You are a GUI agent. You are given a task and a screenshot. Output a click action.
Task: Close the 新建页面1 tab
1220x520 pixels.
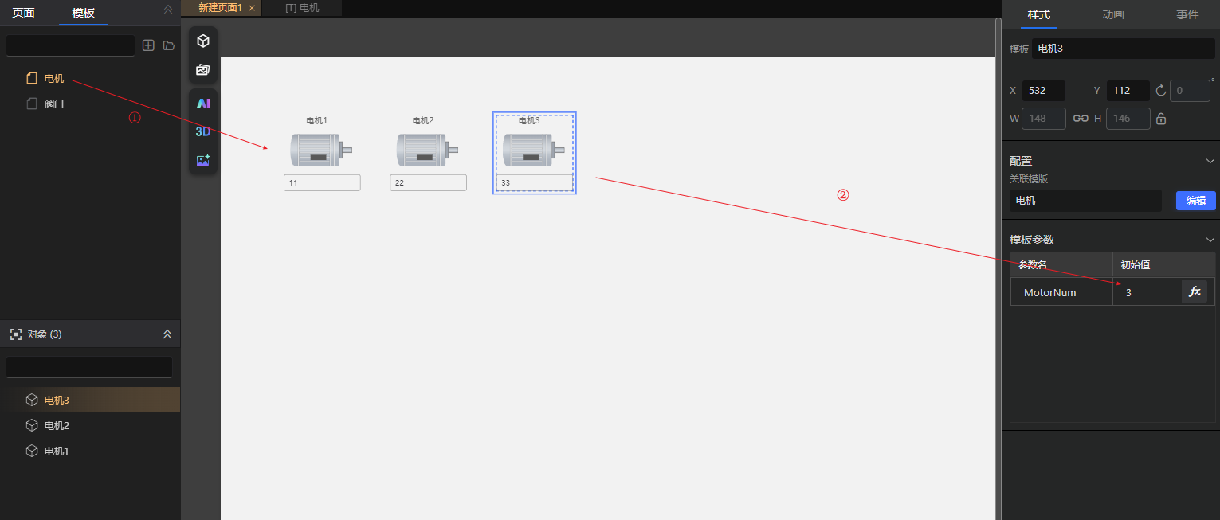[x=252, y=8]
